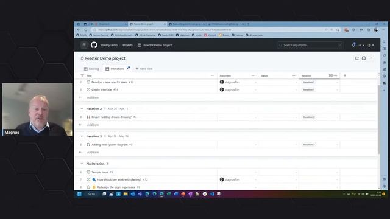Viewport: 390px width, 219px height.
Task: Click the Windows Start button
Action: click(x=79, y=194)
